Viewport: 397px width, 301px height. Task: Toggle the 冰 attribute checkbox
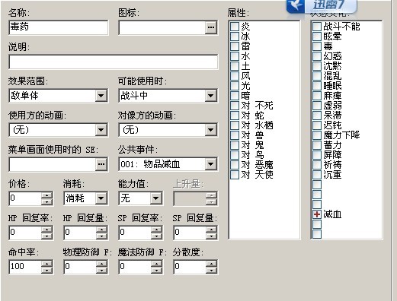tap(235, 36)
